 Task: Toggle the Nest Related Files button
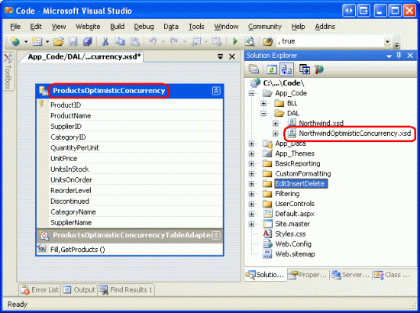[x=286, y=69]
